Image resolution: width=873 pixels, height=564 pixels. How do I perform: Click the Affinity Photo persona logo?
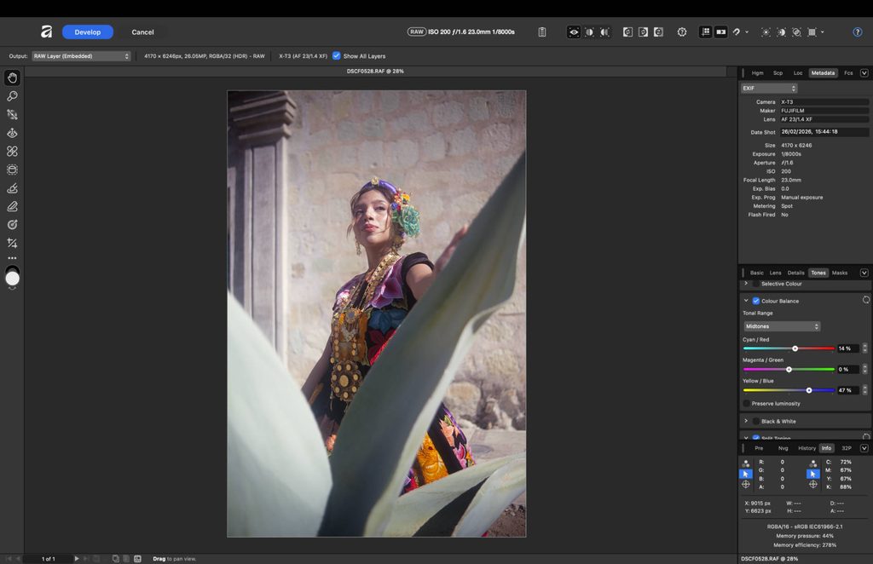(46, 32)
